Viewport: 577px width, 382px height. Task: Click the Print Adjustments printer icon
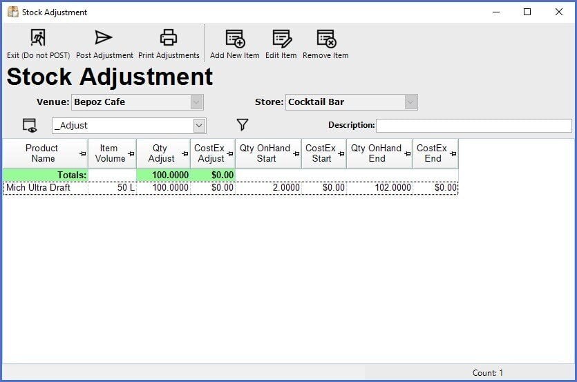pyautogui.click(x=169, y=38)
